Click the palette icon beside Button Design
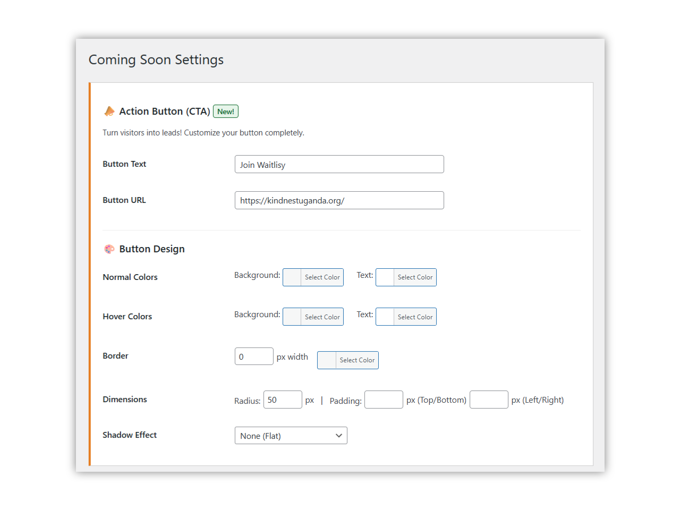This screenshot has width=680, height=510. pos(109,249)
